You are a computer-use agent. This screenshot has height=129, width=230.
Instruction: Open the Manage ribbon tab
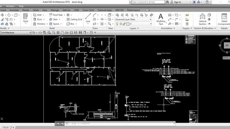[x=55, y=10]
